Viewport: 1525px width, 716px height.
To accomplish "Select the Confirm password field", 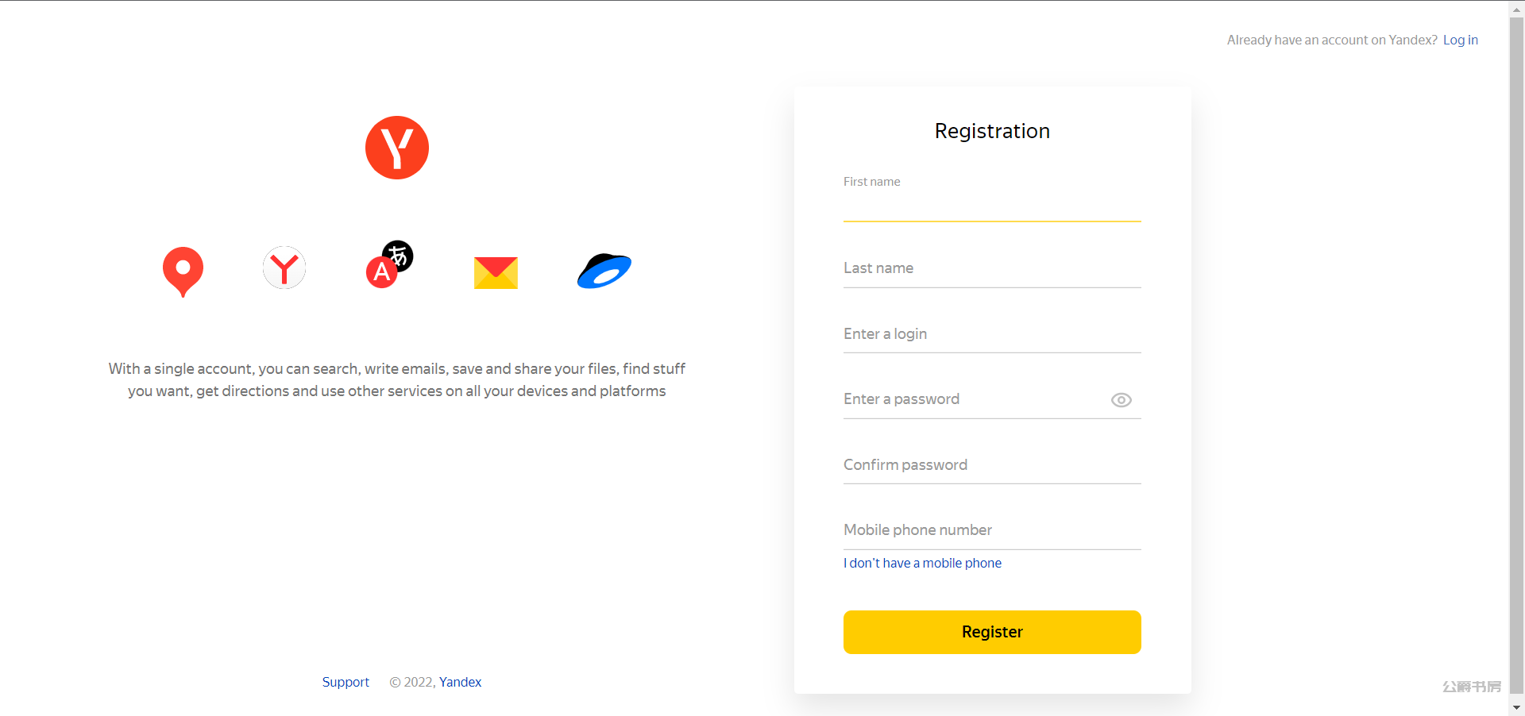I will click(992, 466).
